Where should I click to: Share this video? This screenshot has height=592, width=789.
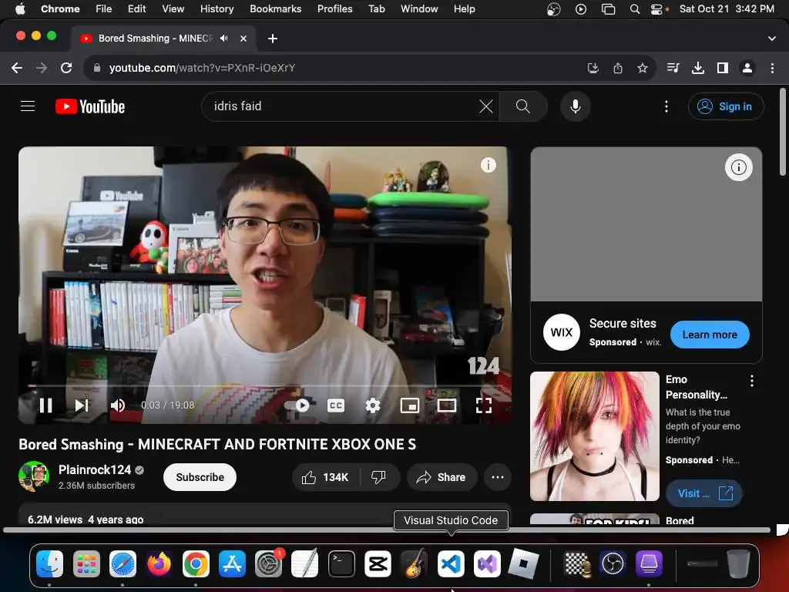[442, 477]
